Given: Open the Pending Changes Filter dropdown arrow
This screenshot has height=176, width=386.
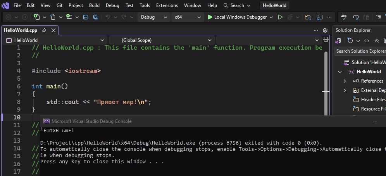Looking at the screenshot, I should tap(358, 41).
